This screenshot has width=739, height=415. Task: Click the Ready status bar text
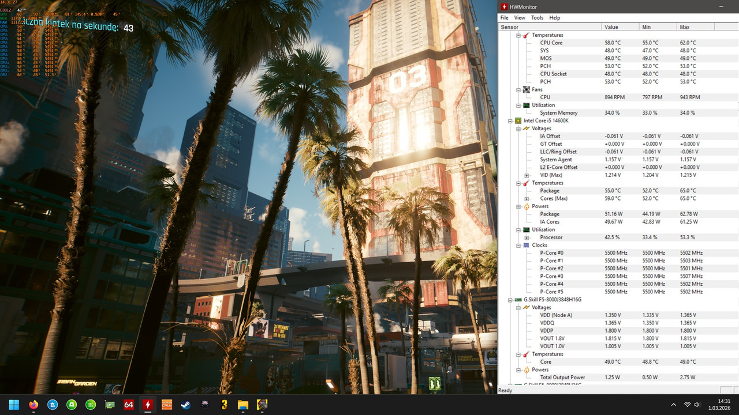(505, 390)
